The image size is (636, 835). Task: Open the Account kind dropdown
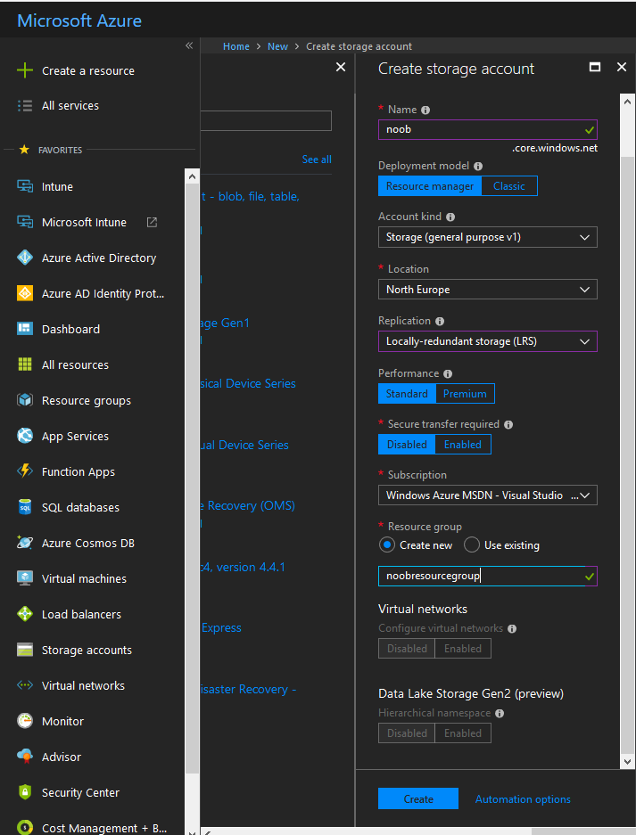(488, 237)
